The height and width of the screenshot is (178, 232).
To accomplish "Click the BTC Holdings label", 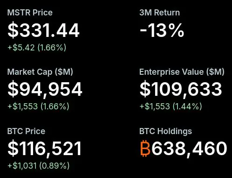I will click(x=165, y=131).
